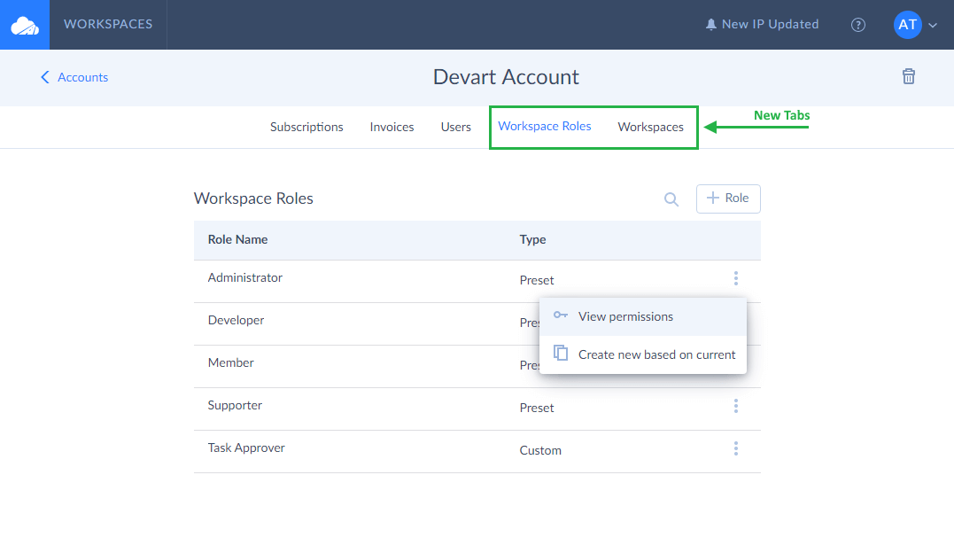Click the New IP Updated notification text
Screen dimensions: 954x545
tap(770, 24)
